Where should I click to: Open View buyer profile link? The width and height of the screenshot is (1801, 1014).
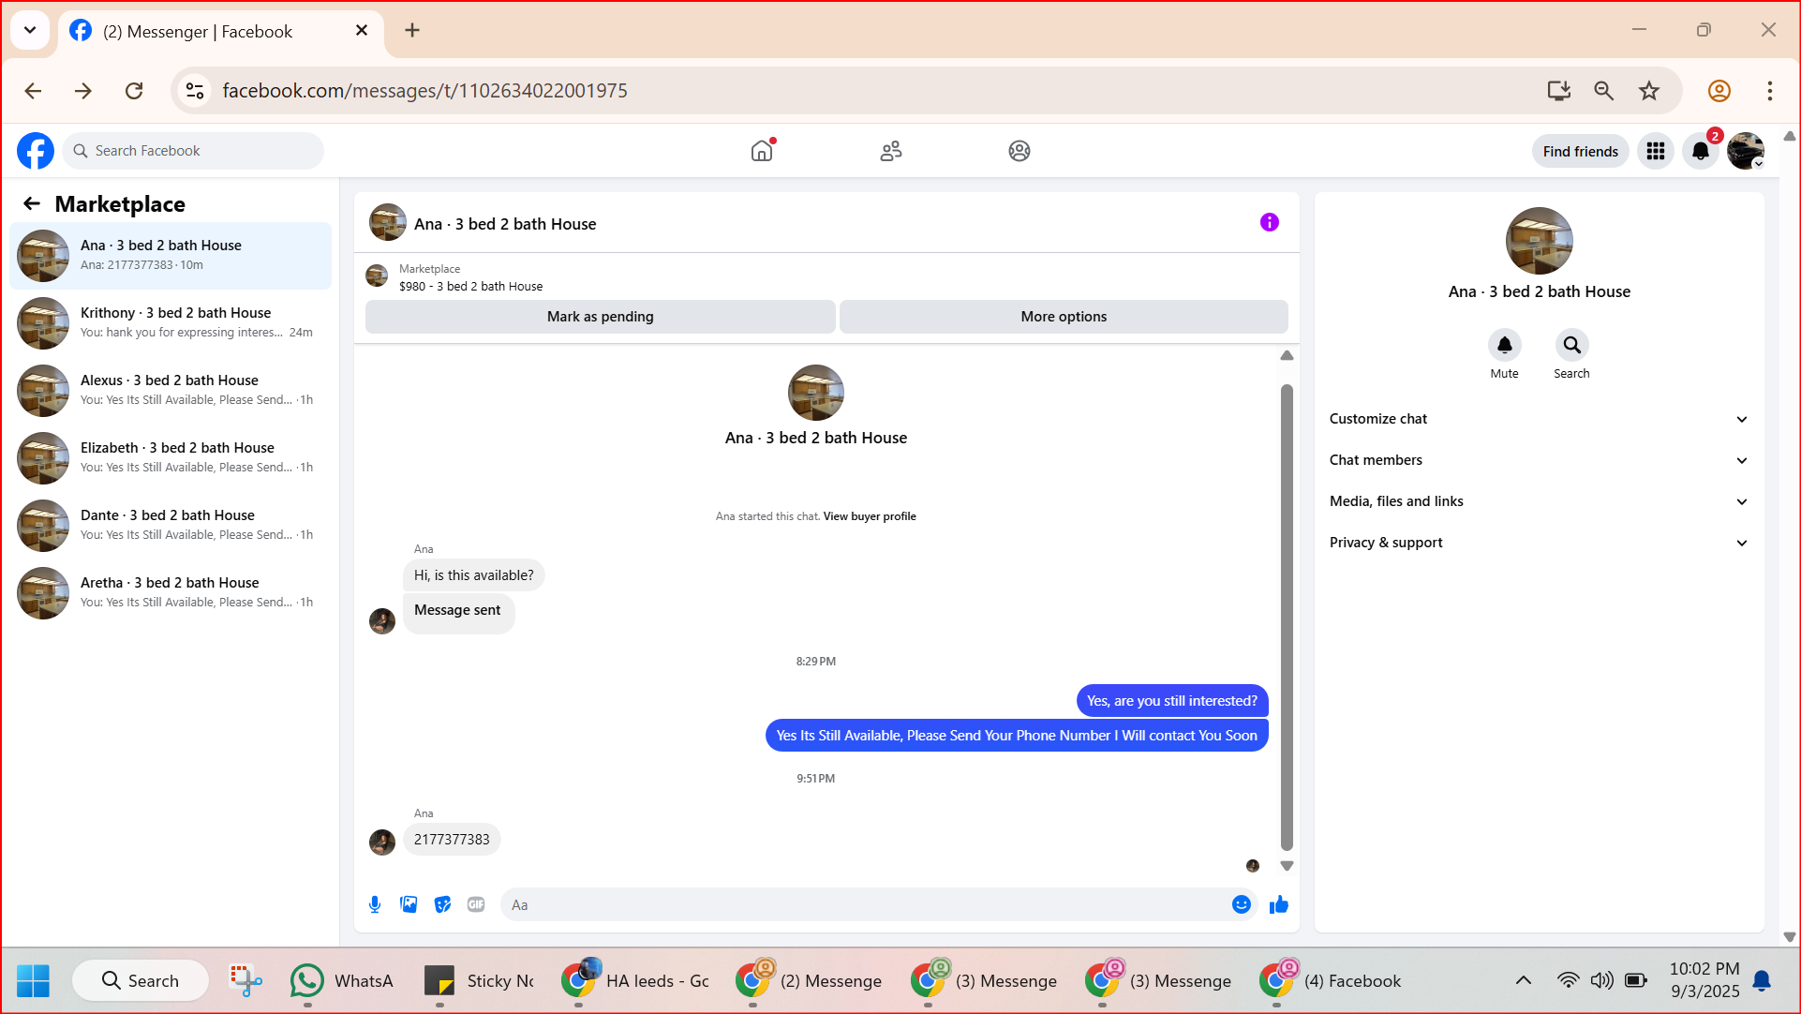[870, 516]
